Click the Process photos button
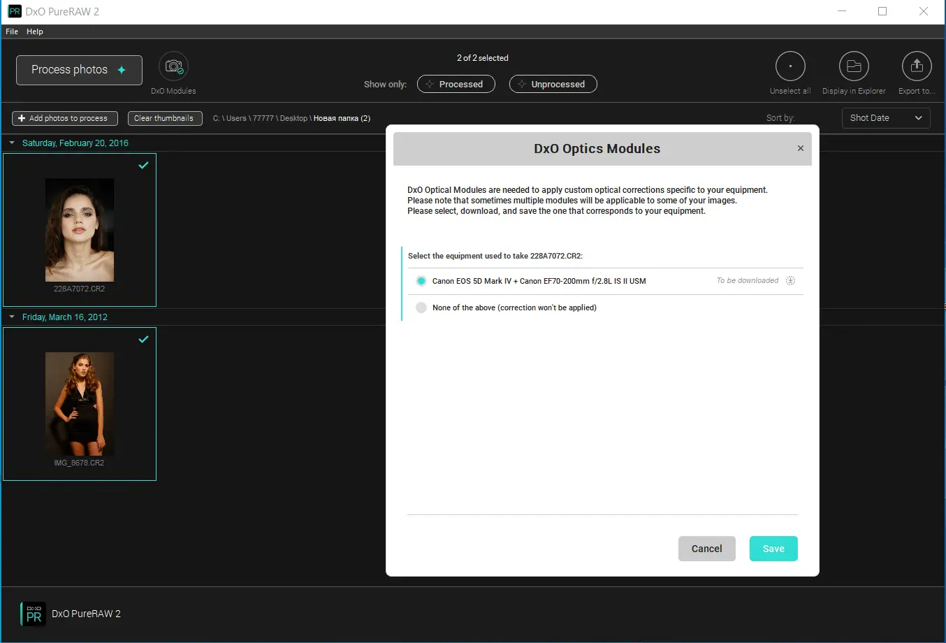 (x=79, y=70)
